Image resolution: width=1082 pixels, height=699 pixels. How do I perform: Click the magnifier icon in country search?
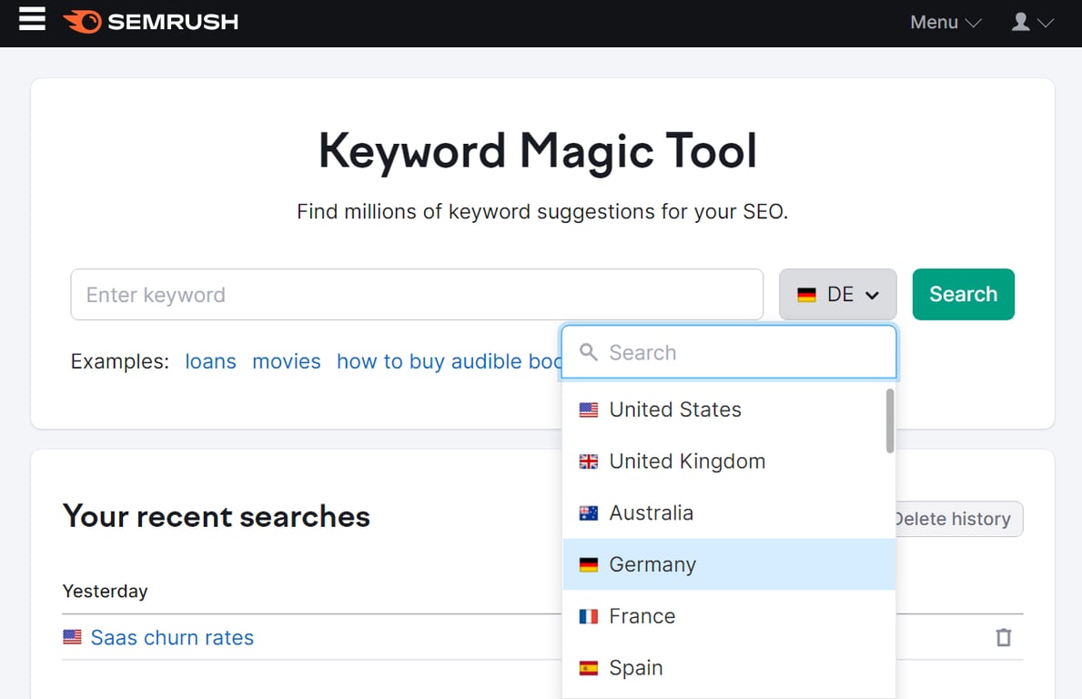pyautogui.click(x=588, y=352)
